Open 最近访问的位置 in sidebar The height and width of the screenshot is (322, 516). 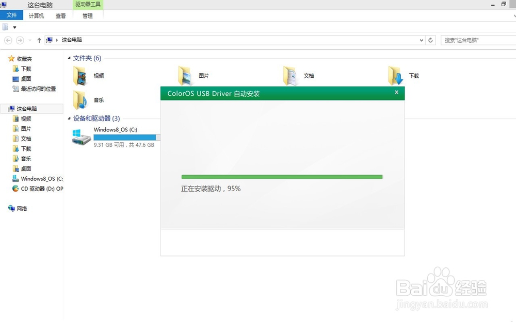(x=39, y=89)
